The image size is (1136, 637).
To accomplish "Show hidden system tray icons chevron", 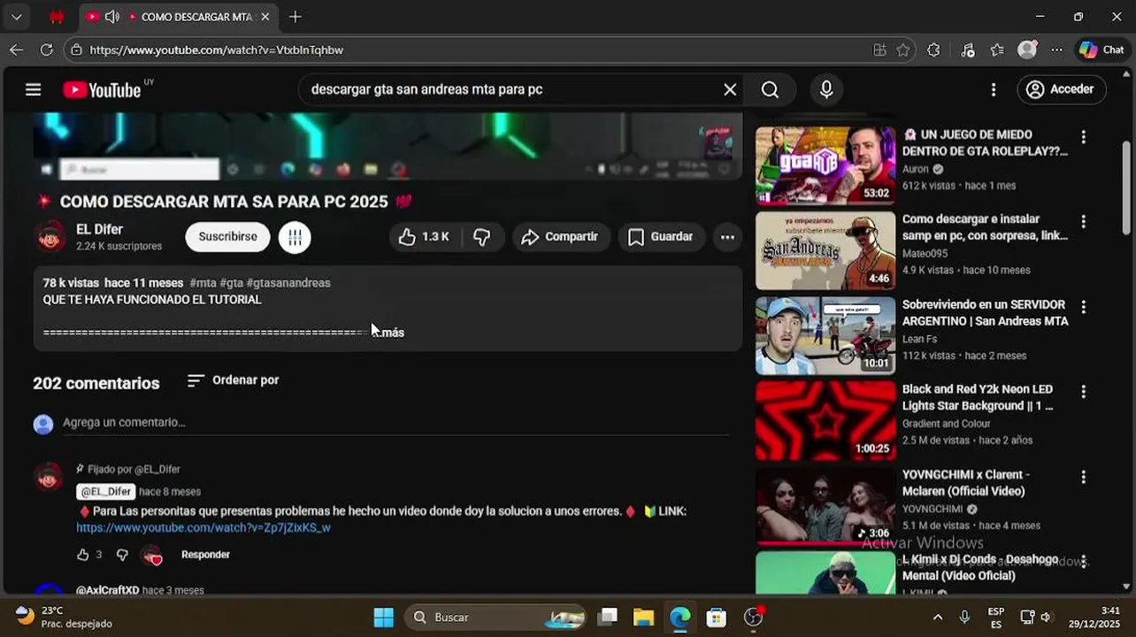I will pyautogui.click(x=938, y=617).
